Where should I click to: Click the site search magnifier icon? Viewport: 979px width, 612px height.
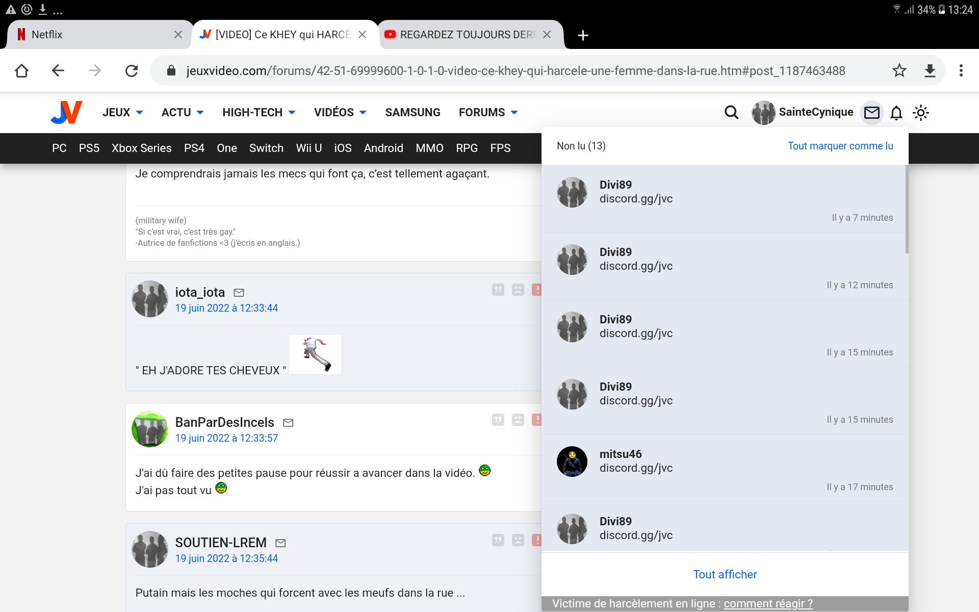731,112
